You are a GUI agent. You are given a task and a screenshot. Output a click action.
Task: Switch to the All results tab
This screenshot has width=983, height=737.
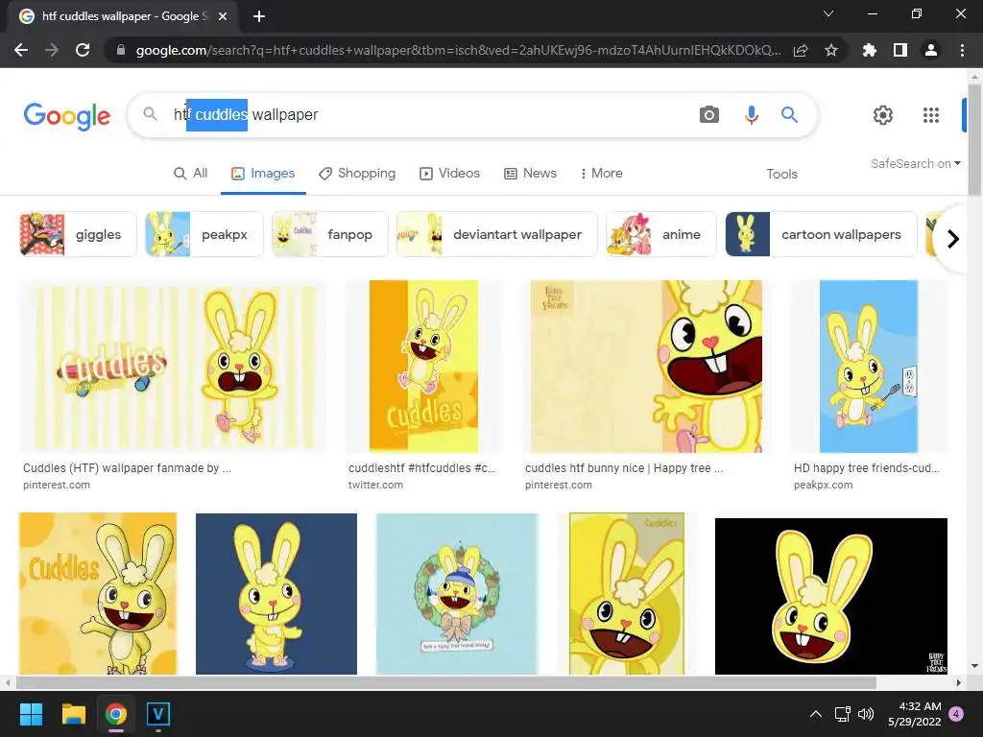tap(191, 174)
